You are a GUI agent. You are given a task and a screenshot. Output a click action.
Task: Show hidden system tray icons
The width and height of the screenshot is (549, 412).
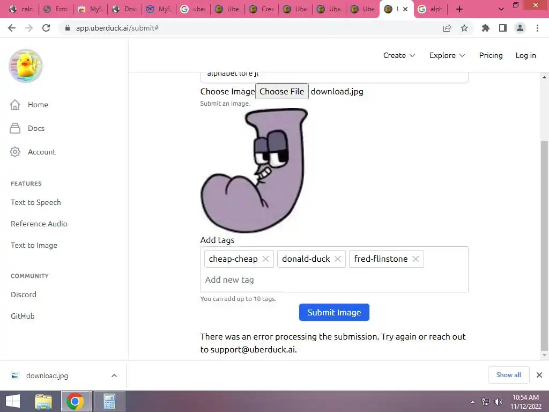(473, 402)
